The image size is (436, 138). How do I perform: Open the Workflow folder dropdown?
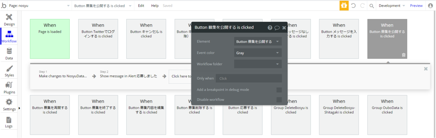(x=258, y=64)
